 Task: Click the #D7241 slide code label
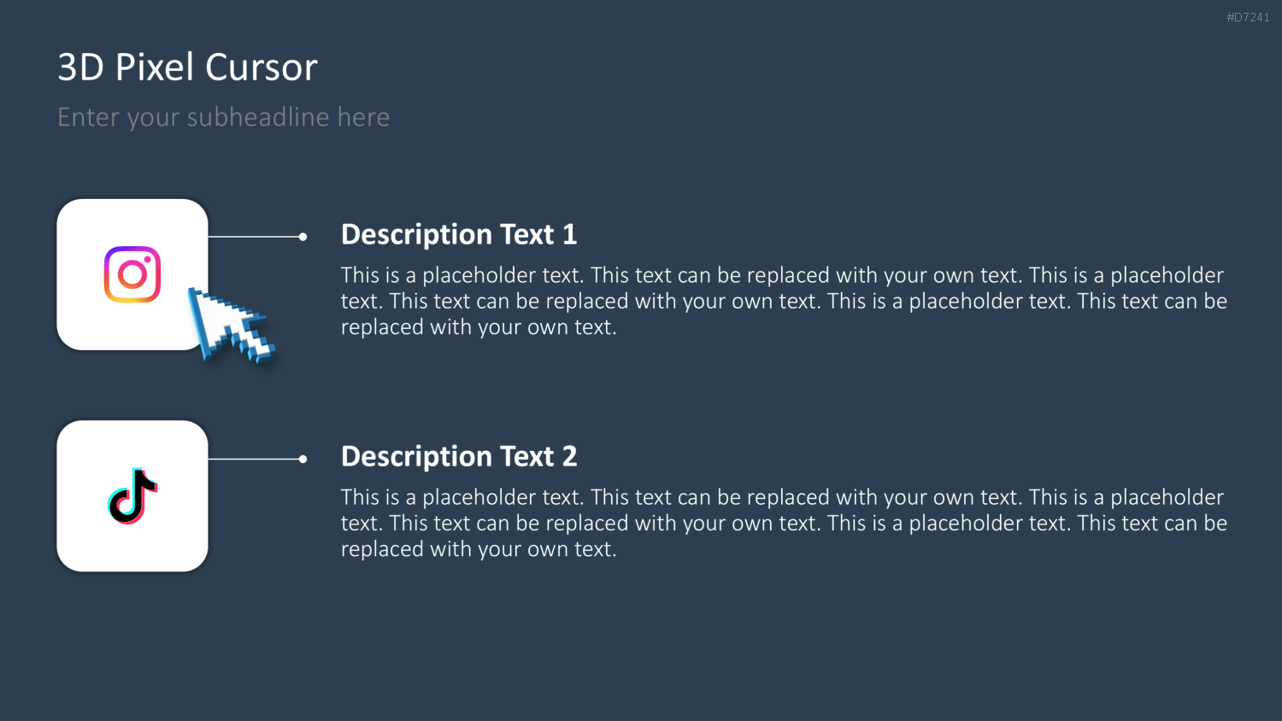(x=1248, y=17)
